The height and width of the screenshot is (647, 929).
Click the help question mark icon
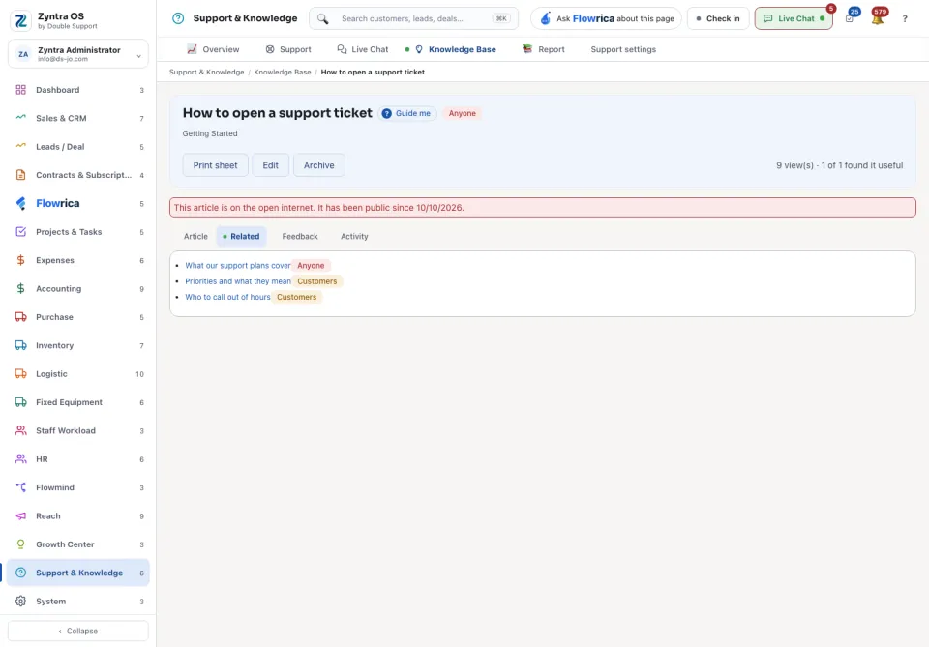point(905,19)
